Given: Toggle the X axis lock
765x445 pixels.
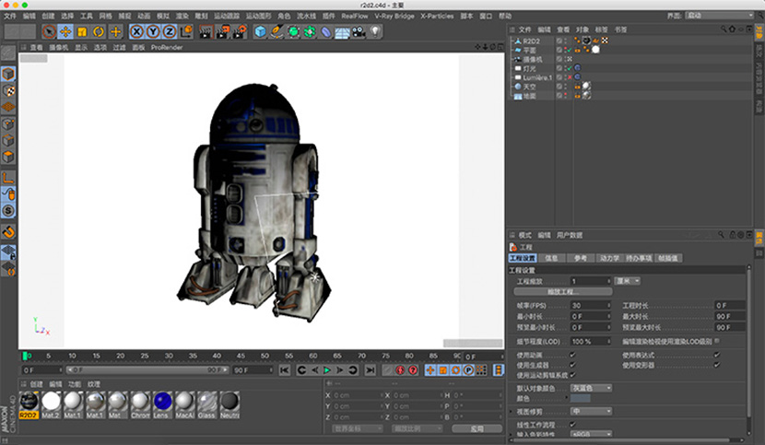Looking at the screenshot, I should (136, 31).
